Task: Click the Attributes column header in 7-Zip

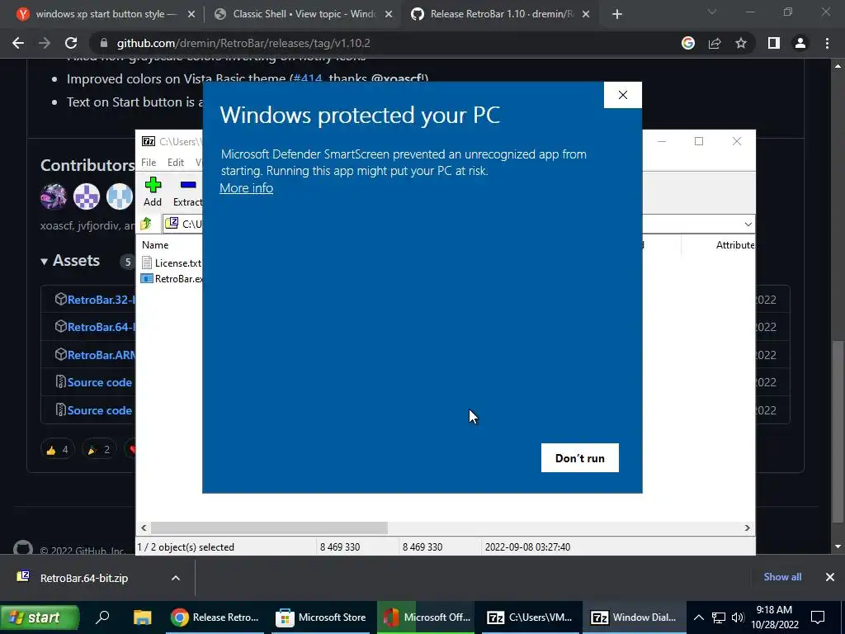Action: click(735, 244)
